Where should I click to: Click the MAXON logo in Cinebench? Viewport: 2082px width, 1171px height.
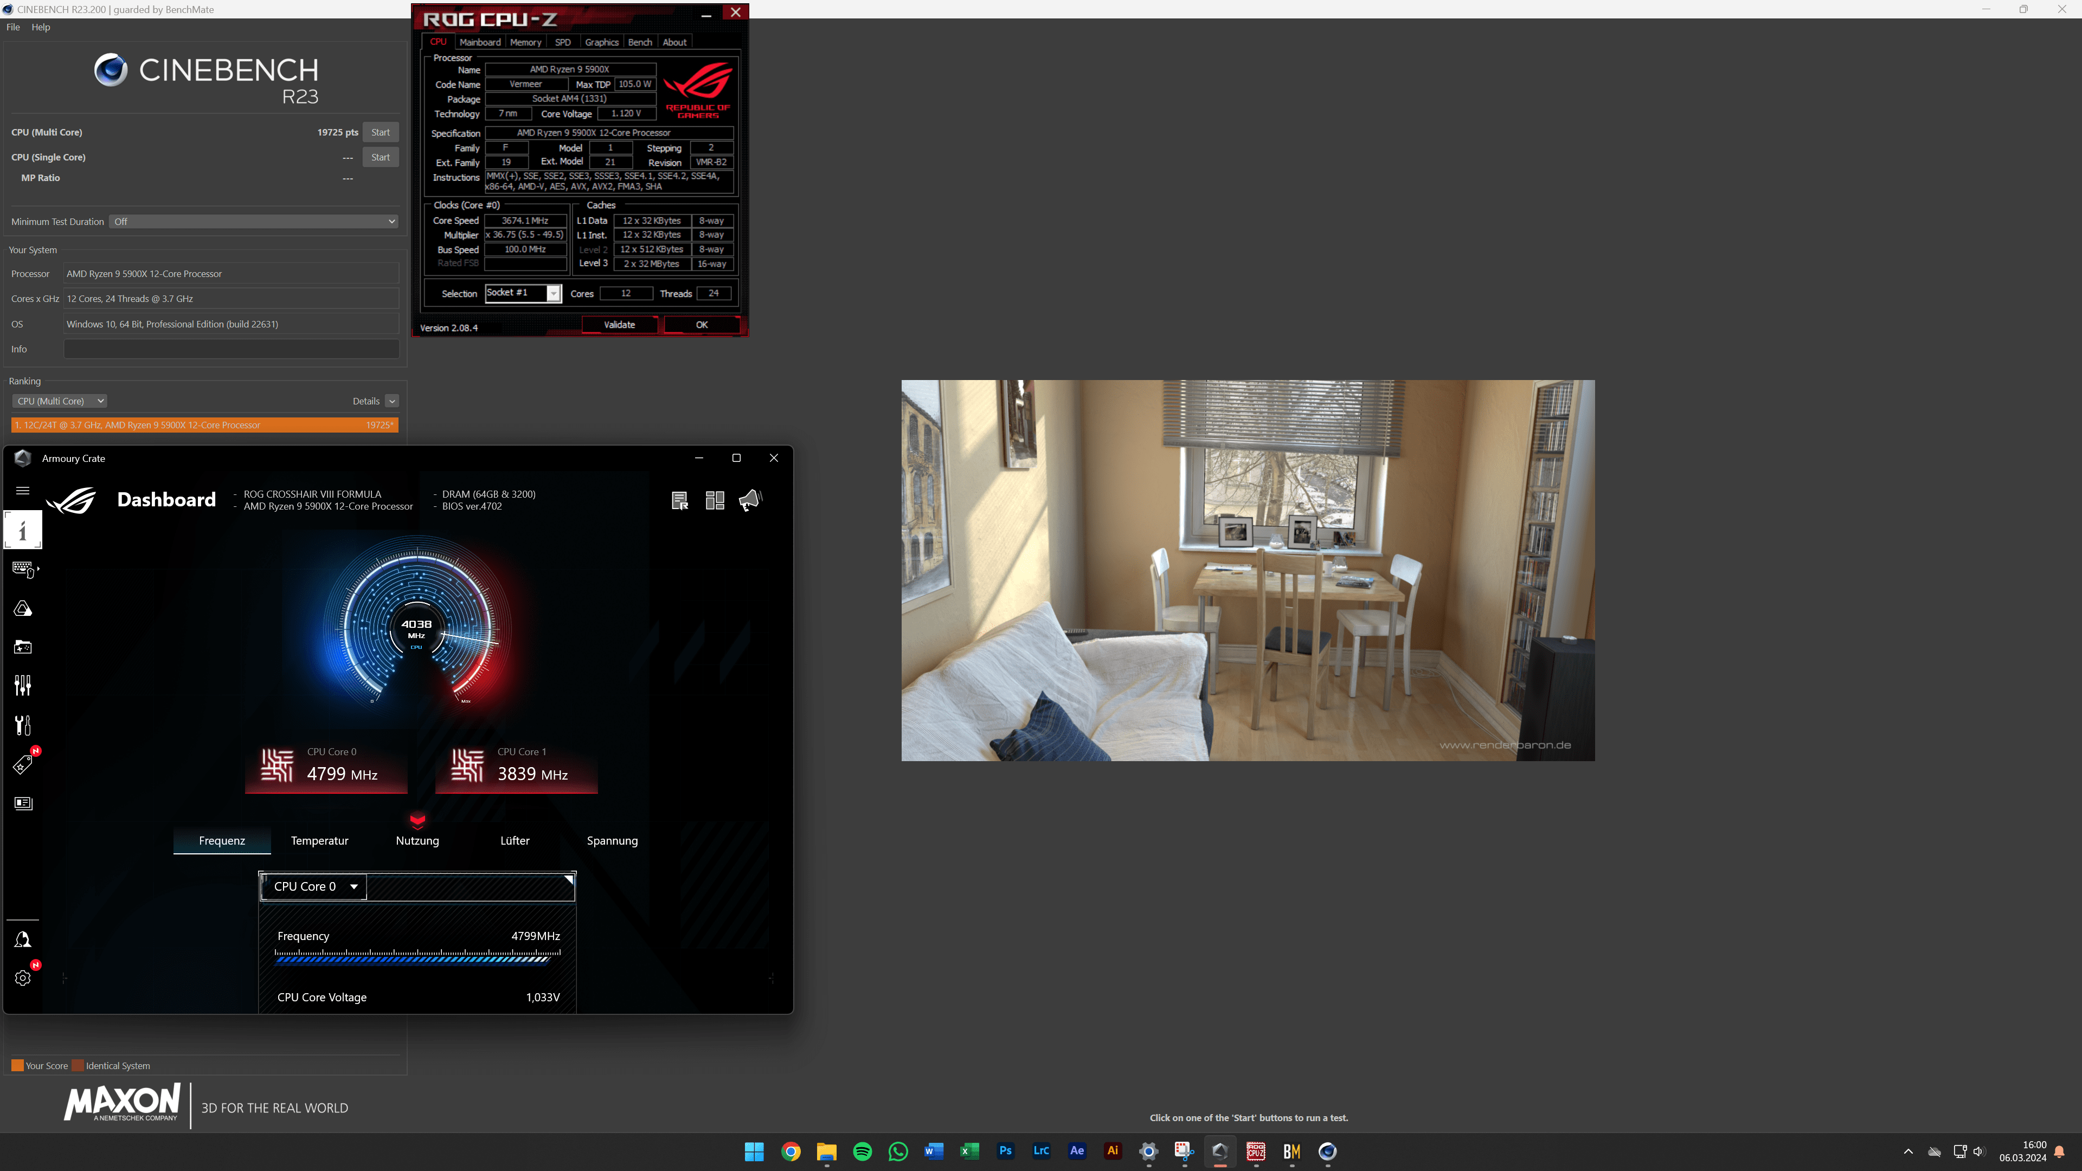[x=121, y=1103]
